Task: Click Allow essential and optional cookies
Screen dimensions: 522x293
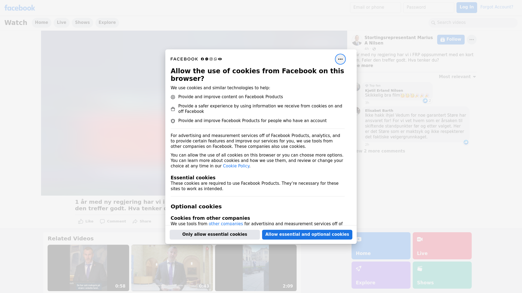Action: [x=307, y=234]
